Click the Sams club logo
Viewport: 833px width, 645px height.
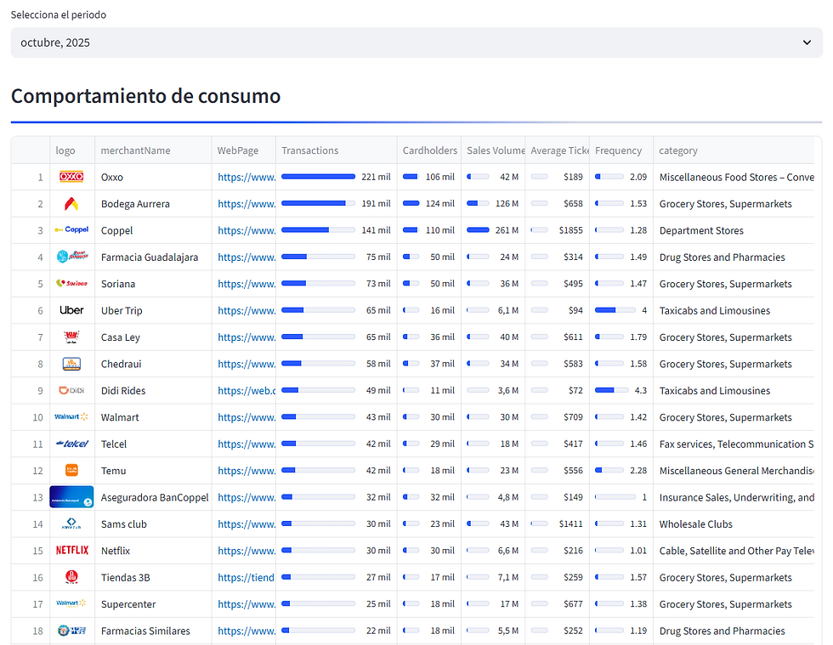pyautogui.click(x=71, y=523)
